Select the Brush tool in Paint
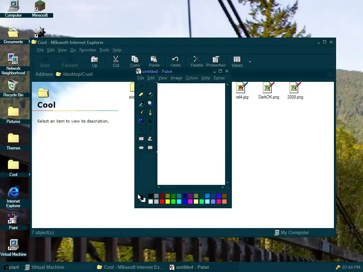 (x=150, y=112)
